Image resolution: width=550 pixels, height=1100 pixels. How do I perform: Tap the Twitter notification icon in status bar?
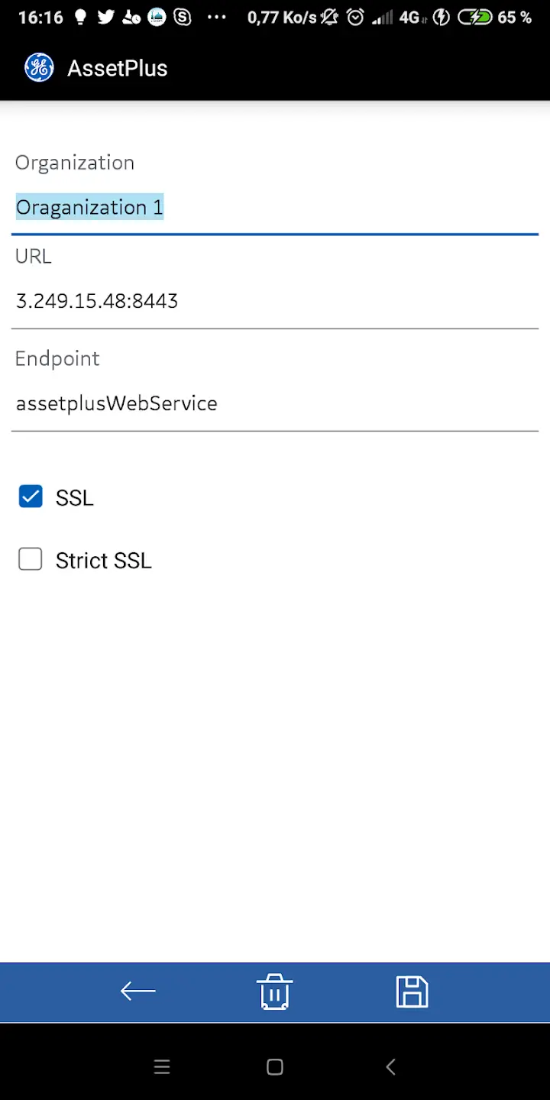click(x=105, y=17)
